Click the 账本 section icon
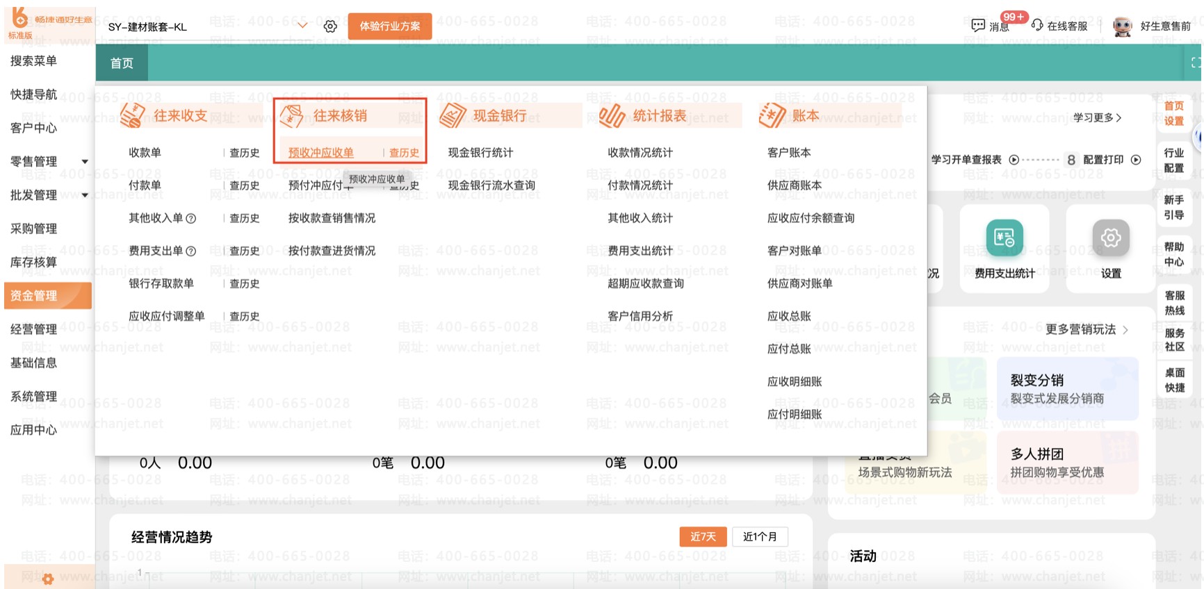Screen dimensions: 1204x589 772,115
